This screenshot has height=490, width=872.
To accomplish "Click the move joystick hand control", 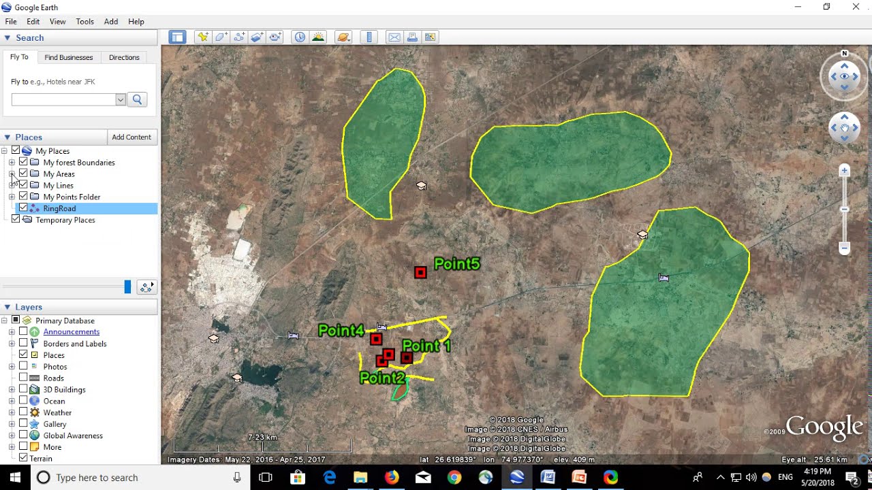I will click(845, 127).
